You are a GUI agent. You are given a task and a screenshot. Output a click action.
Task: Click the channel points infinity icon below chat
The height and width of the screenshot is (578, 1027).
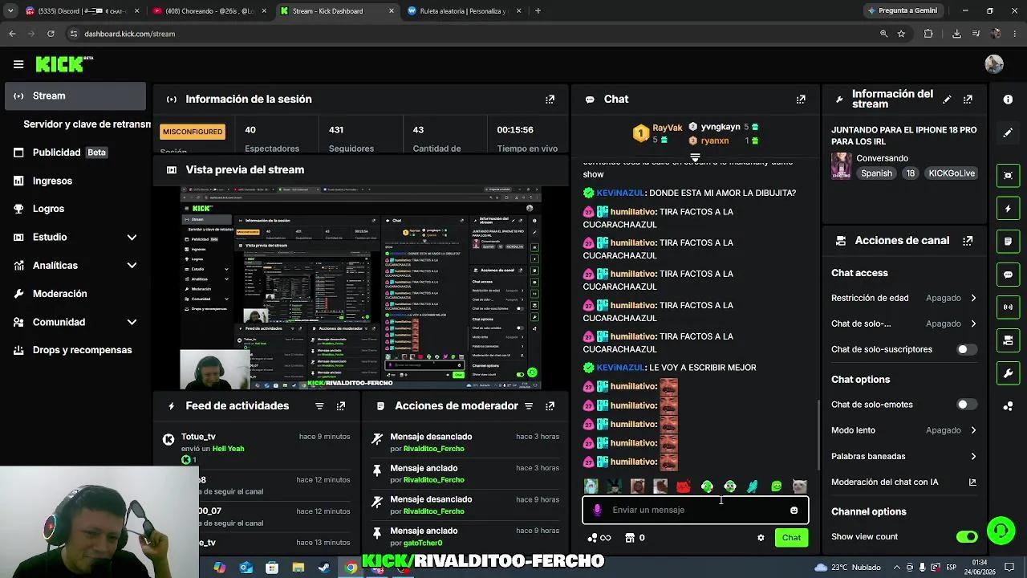pyautogui.click(x=599, y=538)
